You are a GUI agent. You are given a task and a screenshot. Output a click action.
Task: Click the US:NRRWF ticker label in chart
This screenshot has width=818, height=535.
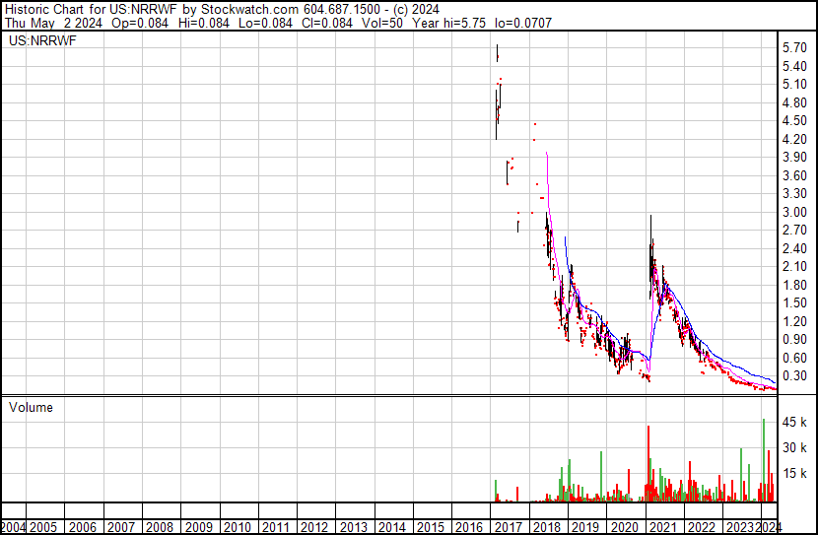point(42,40)
